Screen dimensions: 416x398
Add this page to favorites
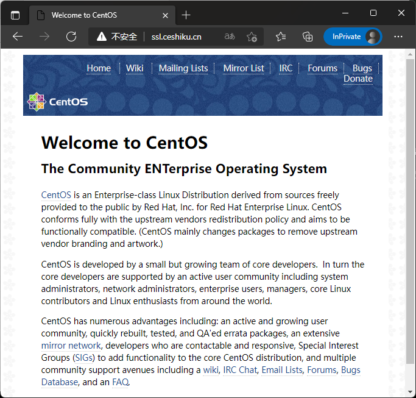point(252,37)
